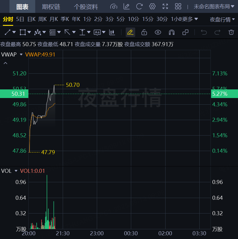Click the refresh chart icon
Screen dimensions: 238x239
(x=139, y=6)
